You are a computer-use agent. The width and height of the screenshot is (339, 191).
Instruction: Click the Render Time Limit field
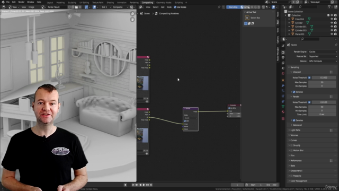pos(322,115)
